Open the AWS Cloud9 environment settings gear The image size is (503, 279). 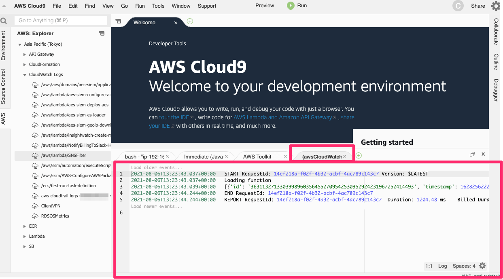click(496, 6)
